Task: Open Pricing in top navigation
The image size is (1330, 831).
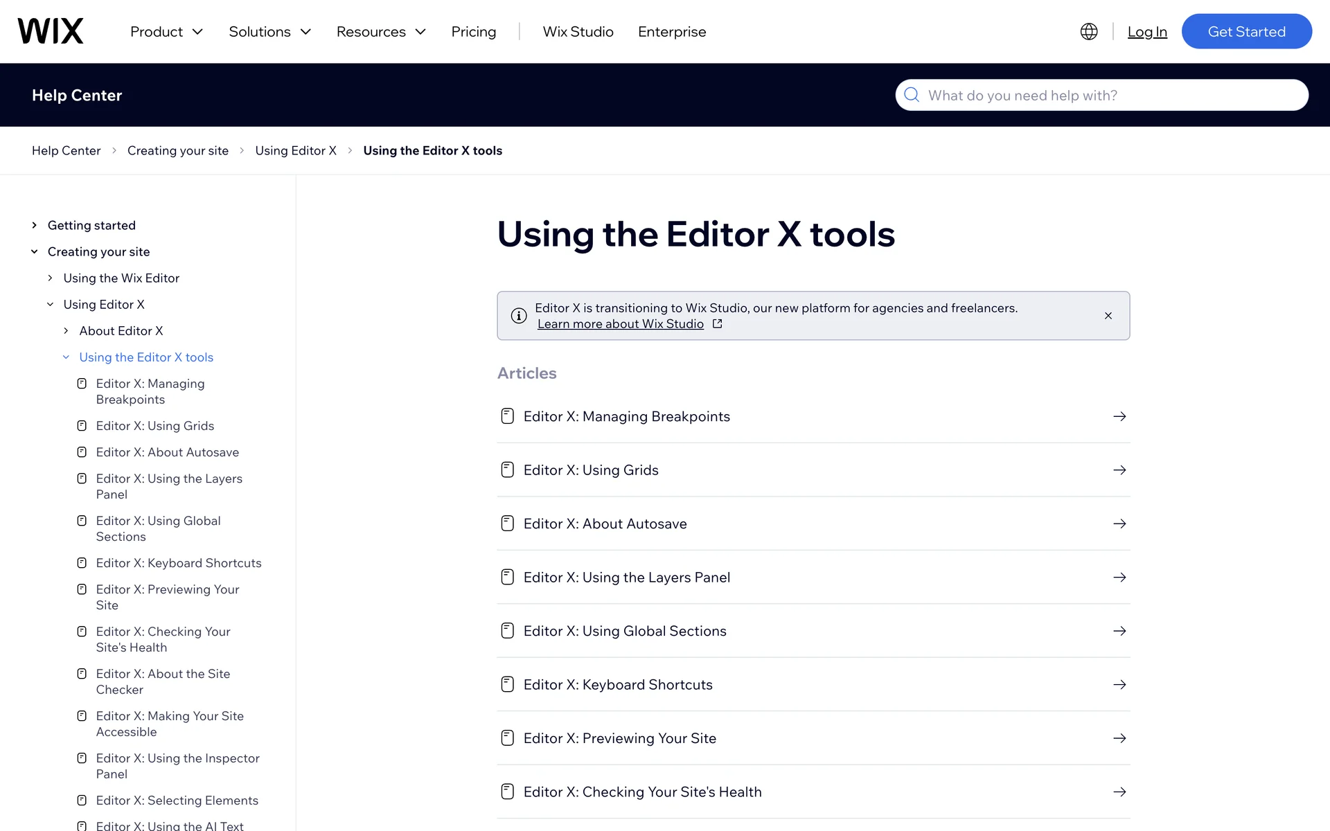Action: [x=473, y=32]
